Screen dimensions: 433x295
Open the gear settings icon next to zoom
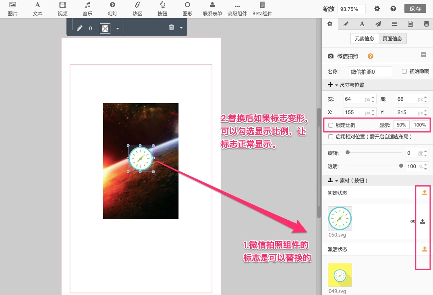(x=377, y=9)
